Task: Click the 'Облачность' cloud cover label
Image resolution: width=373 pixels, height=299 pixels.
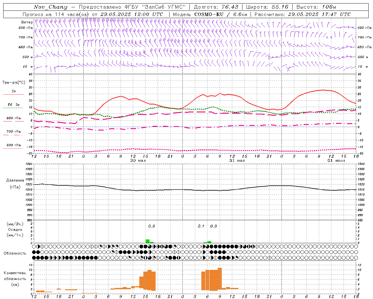Action: [15, 253]
